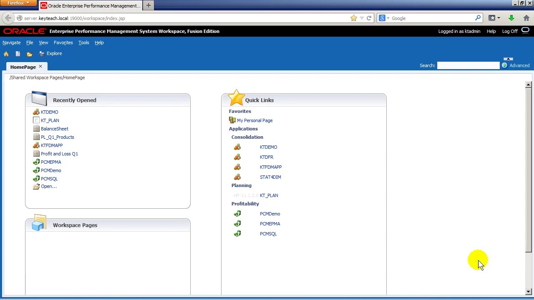
Task: Open KTDEMO link in Recently Opened
Action: click(50, 112)
